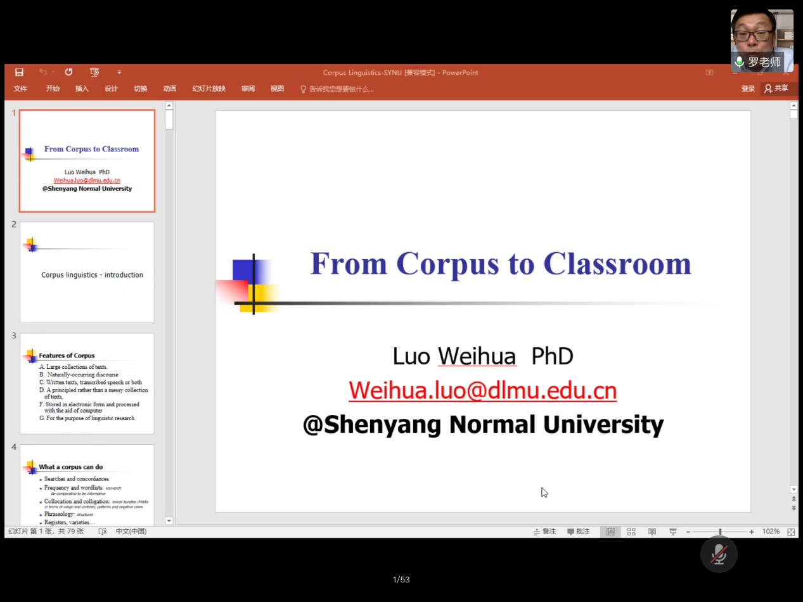
Task: Expand the undo history dropdown arrow
Action: click(x=53, y=72)
